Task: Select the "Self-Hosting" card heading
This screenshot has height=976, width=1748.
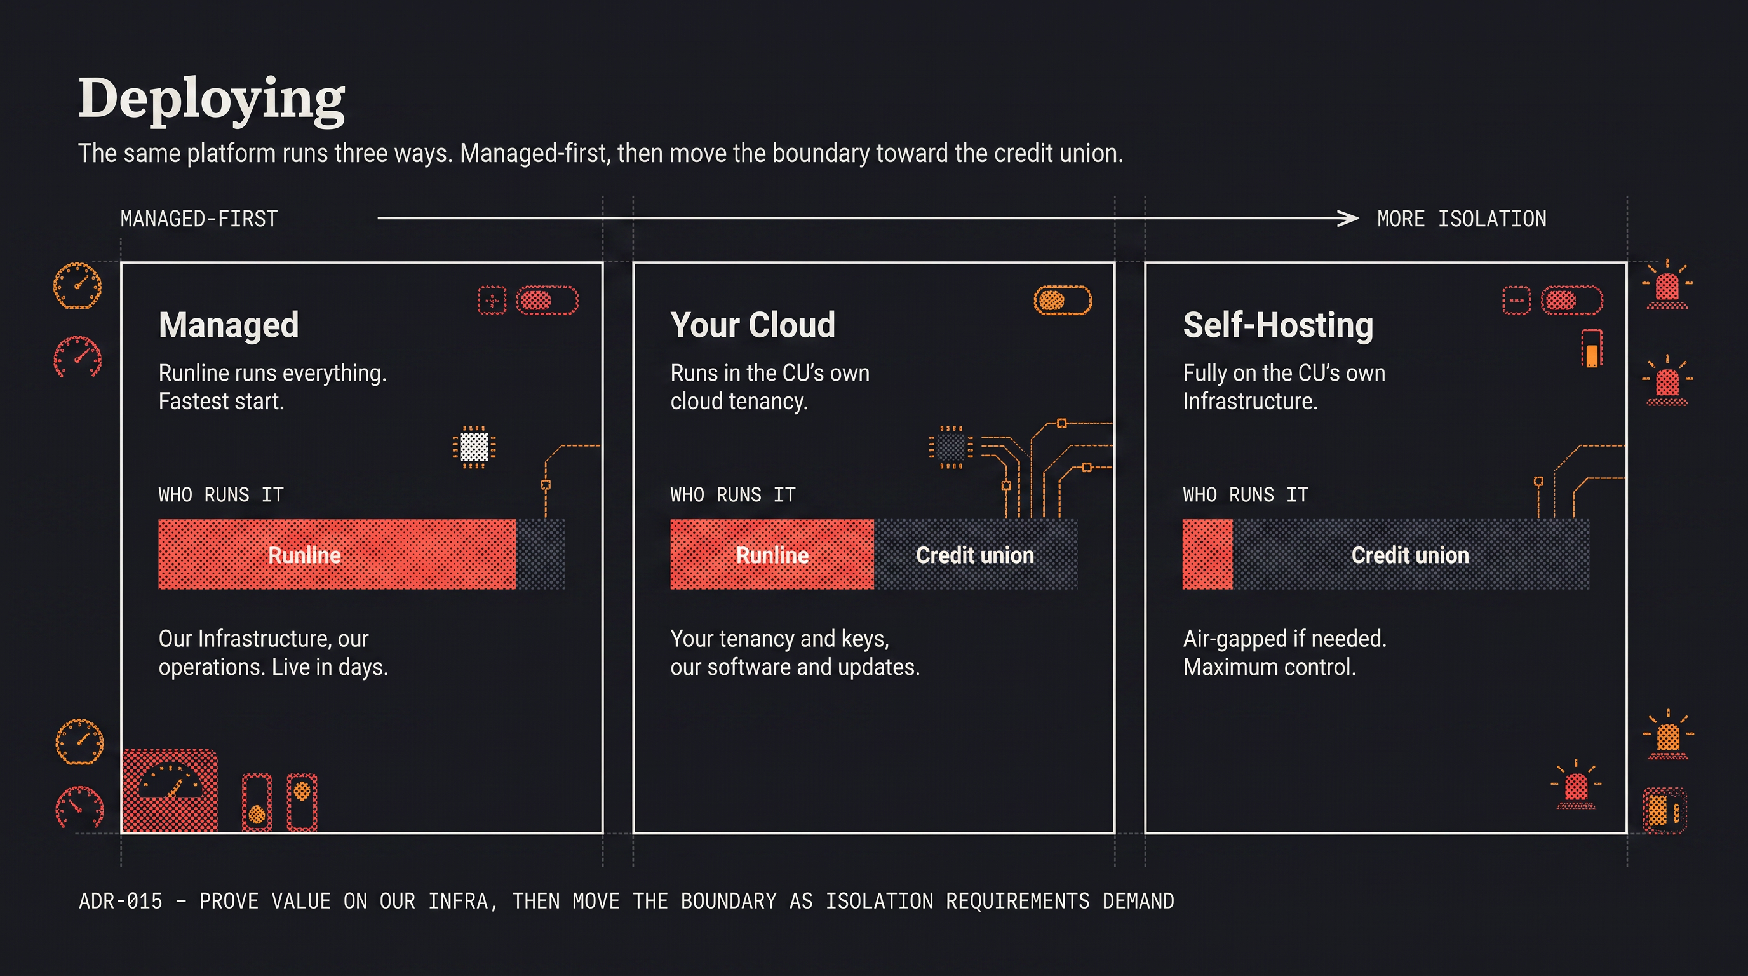Action: [x=1279, y=325]
